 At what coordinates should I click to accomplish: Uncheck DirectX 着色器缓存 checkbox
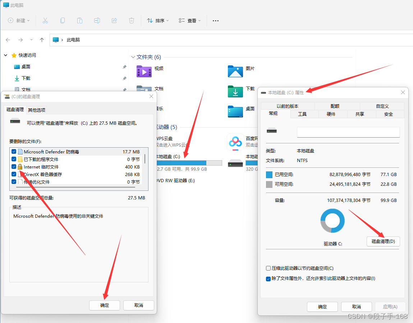[x=14, y=174]
